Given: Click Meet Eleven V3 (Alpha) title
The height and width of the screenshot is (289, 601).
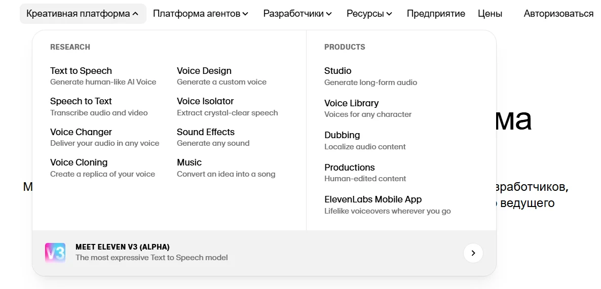Looking at the screenshot, I should pos(122,247).
